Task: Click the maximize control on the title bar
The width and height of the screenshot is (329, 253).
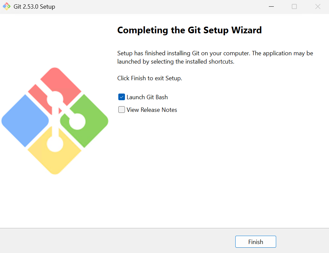Action: point(294,6)
